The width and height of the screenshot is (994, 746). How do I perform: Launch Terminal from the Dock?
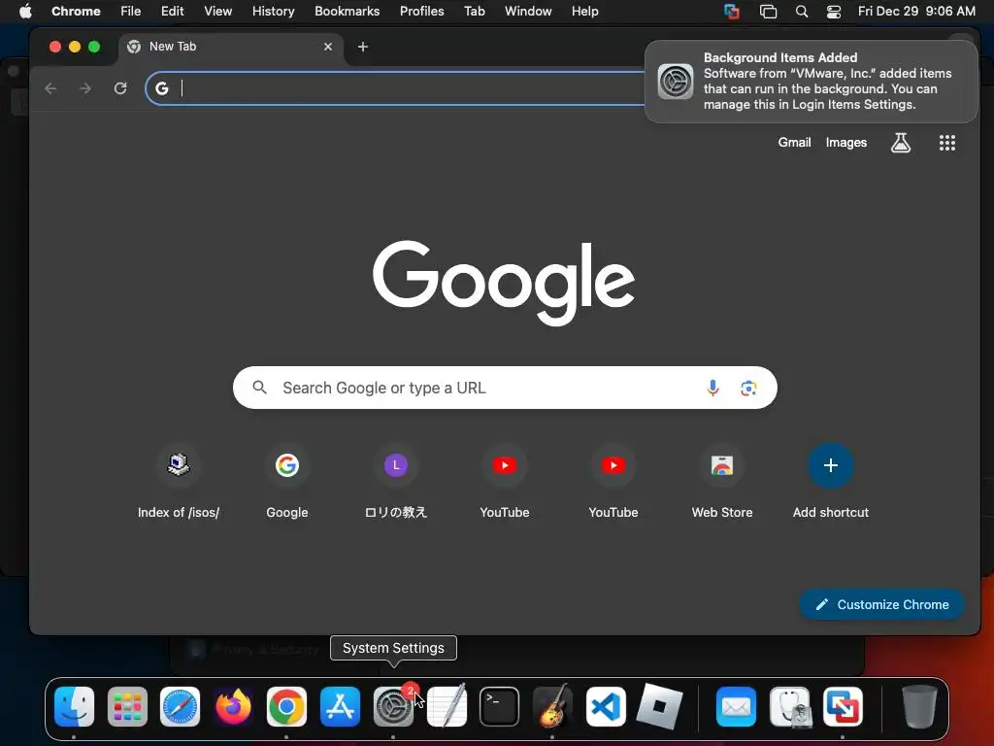[x=500, y=706]
